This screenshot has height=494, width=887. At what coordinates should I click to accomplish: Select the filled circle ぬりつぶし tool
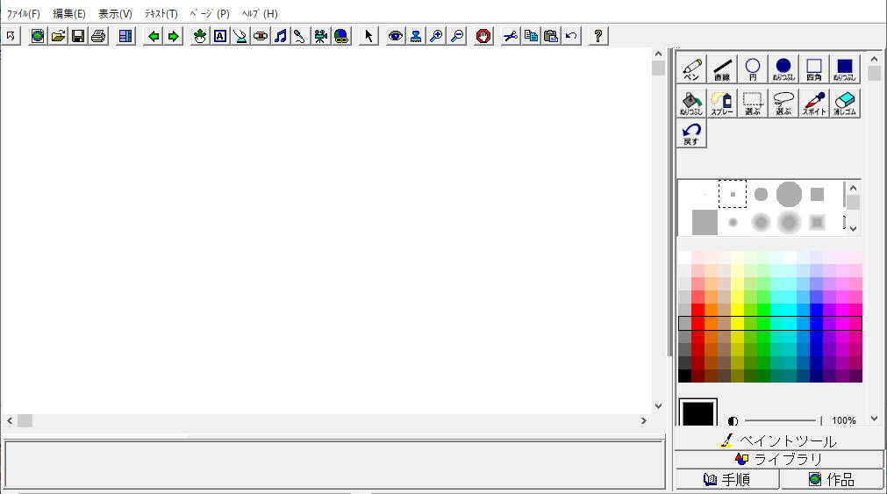(783, 69)
